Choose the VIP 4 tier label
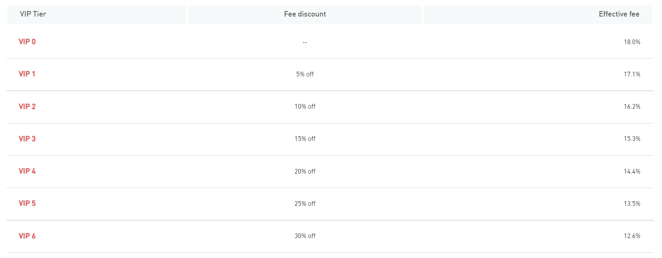The width and height of the screenshot is (662, 258). click(x=27, y=171)
